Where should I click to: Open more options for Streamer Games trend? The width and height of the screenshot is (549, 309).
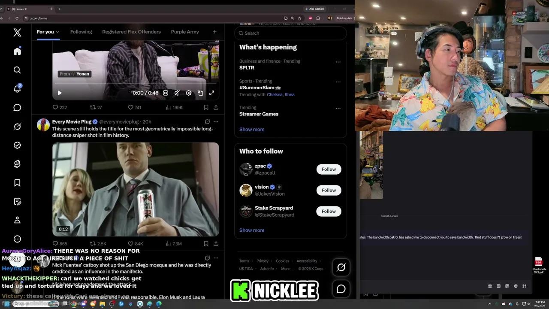(338, 108)
